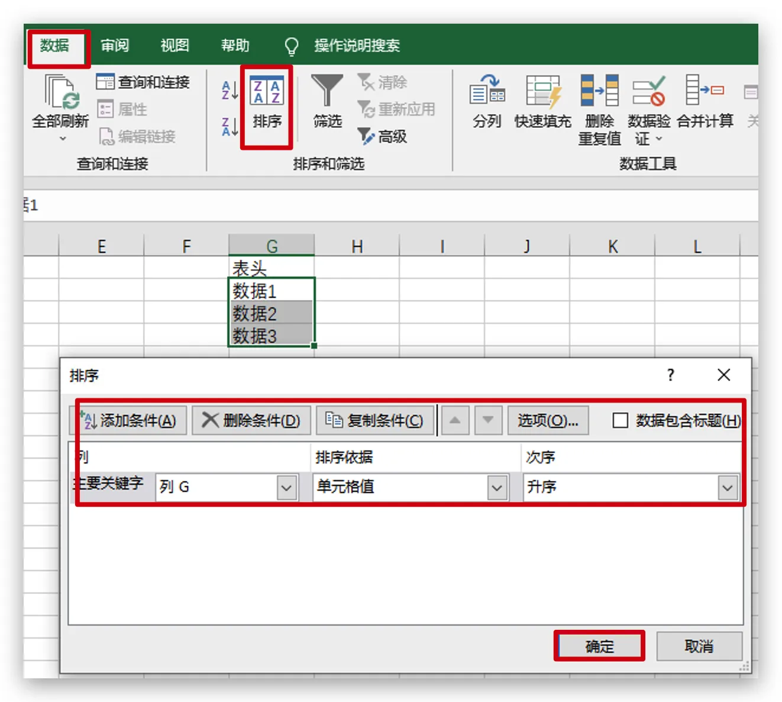
Task: Select column K header
Action: tap(612, 246)
